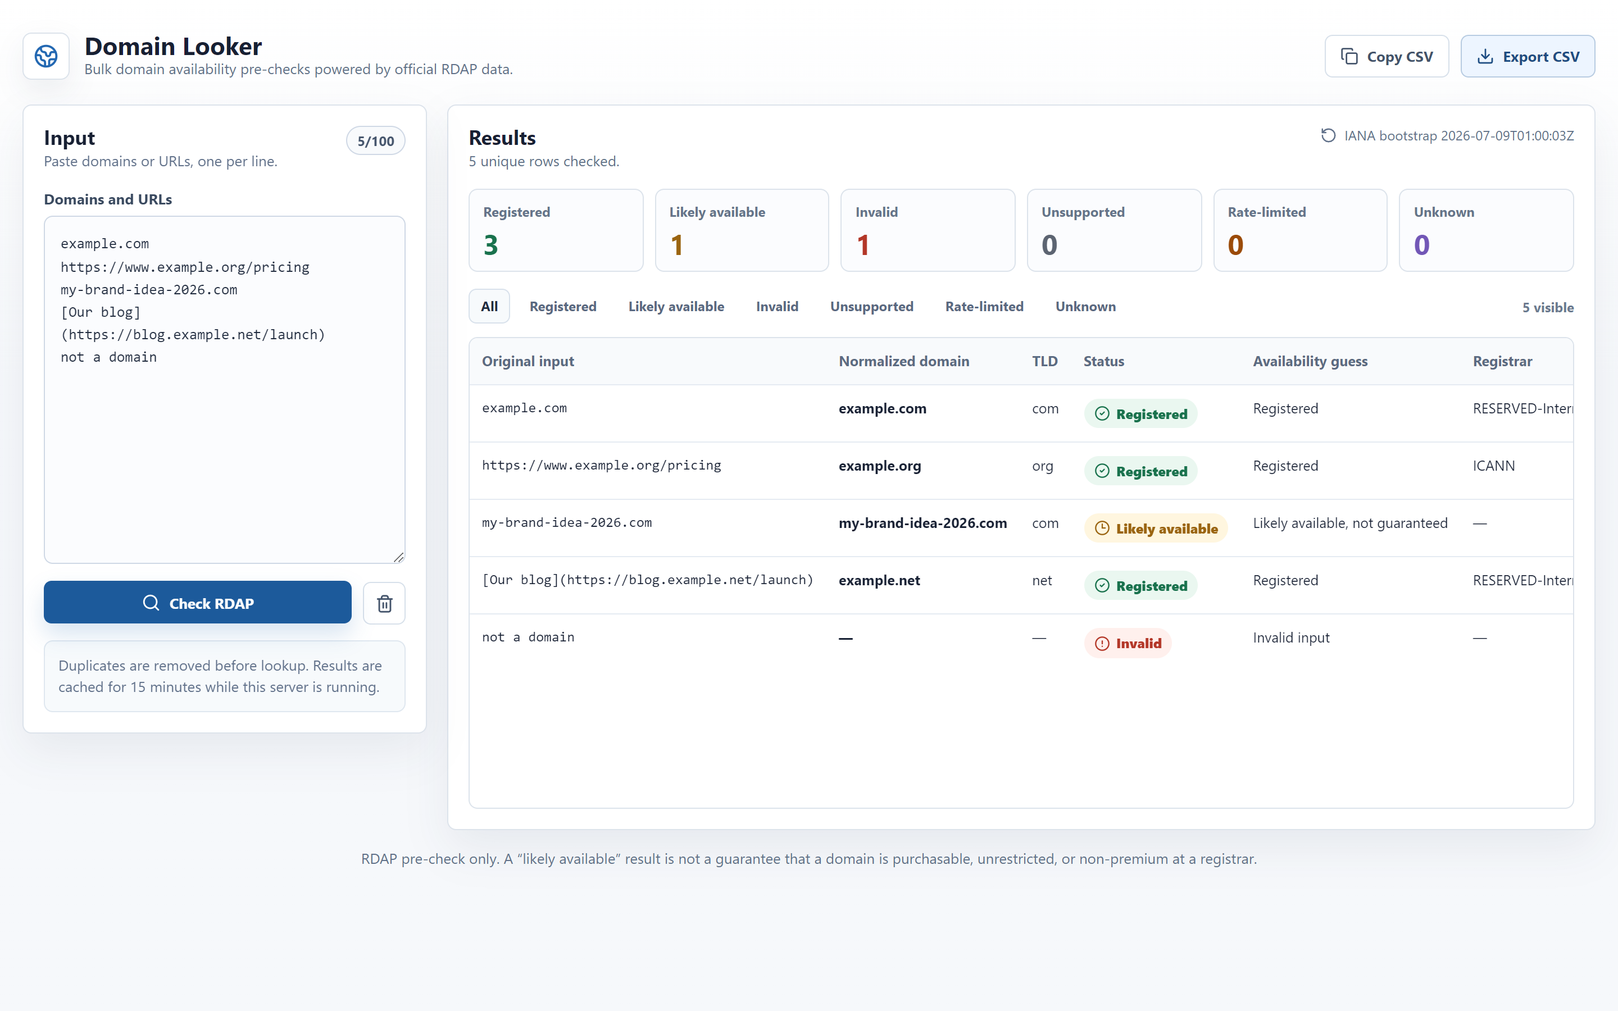Click the '5 visible' count label
The image size is (1618, 1011).
[x=1548, y=308]
